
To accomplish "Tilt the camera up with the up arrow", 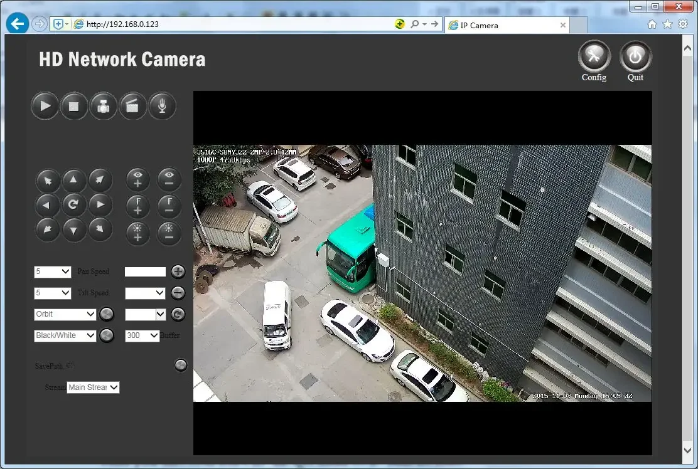I will pyautogui.click(x=74, y=181).
